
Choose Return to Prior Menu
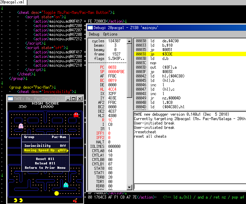coord(45,167)
